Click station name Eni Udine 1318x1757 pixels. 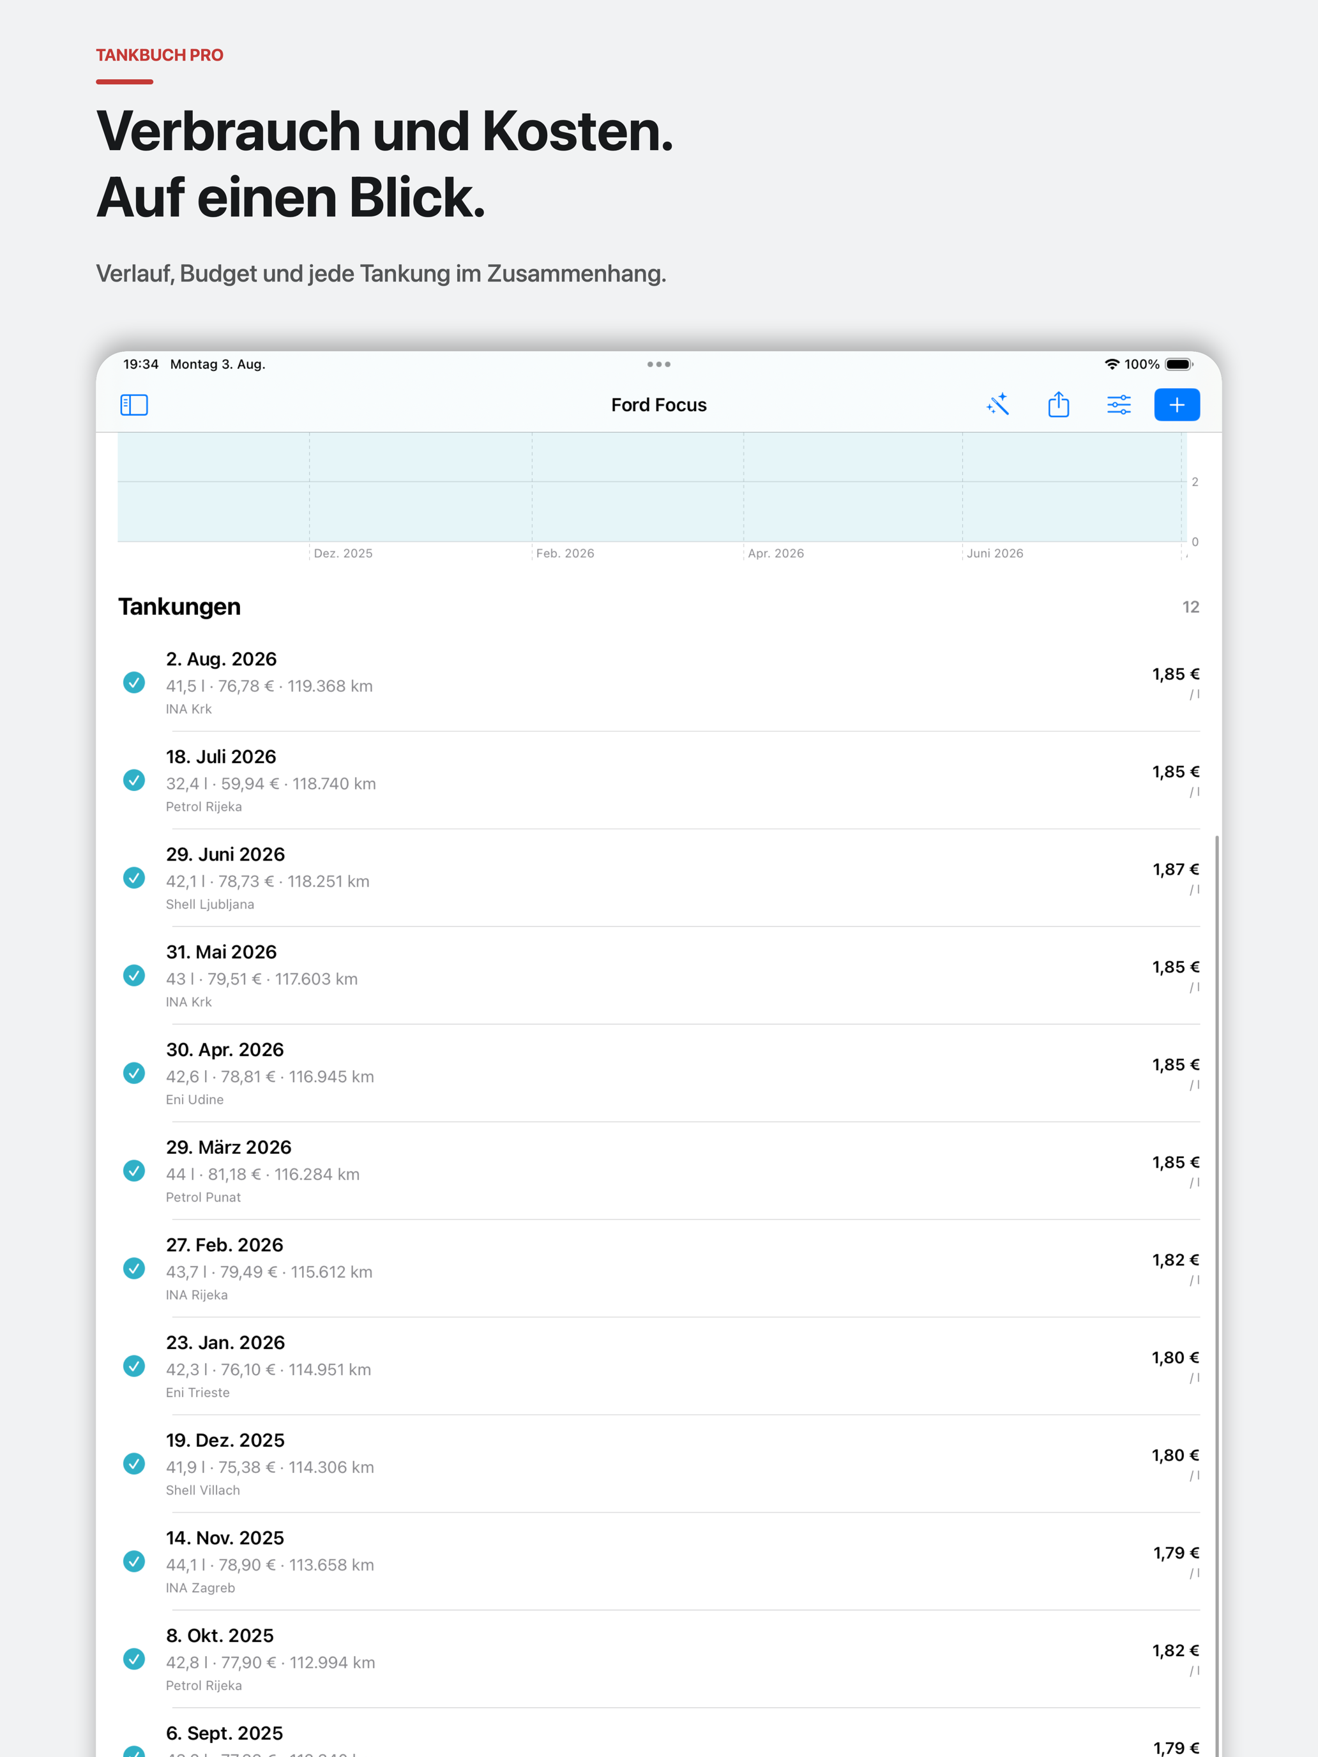click(x=195, y=1100)
